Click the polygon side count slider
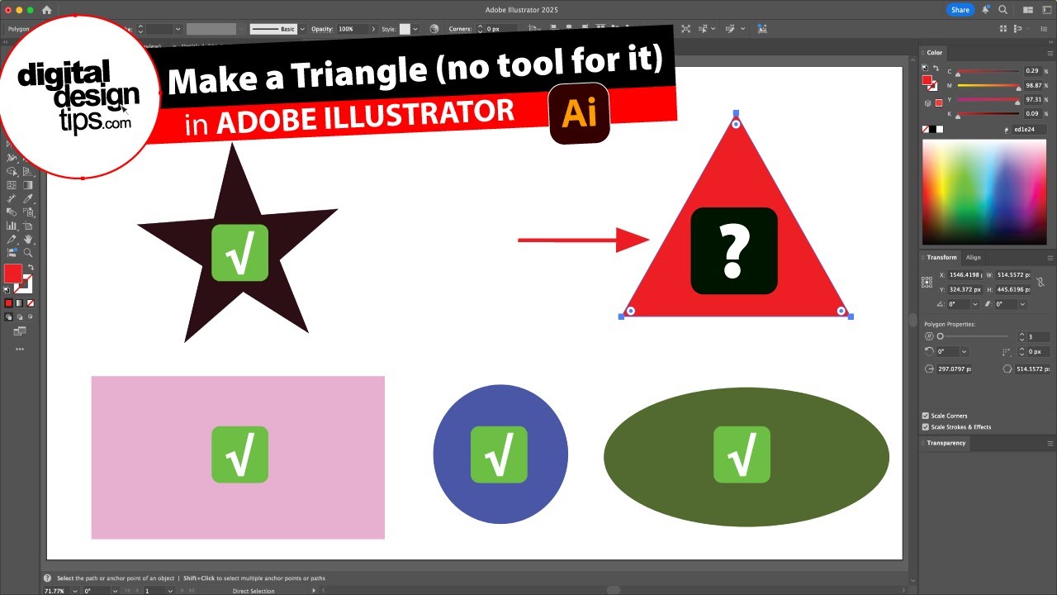 (973, 336)
